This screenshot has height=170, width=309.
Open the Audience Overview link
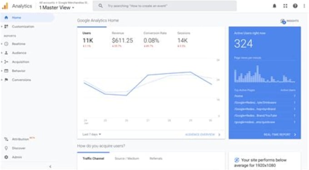[x=200, y=135]
